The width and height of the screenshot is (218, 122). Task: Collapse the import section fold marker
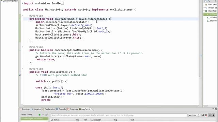coord(22,3)
